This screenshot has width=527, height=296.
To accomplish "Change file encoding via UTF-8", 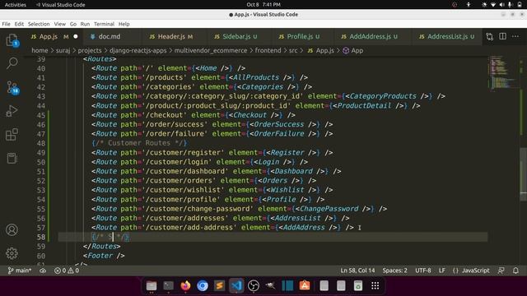I will point(422,271).
